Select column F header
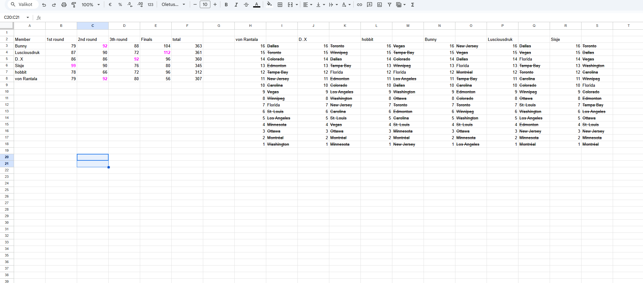 click(187, 26)
